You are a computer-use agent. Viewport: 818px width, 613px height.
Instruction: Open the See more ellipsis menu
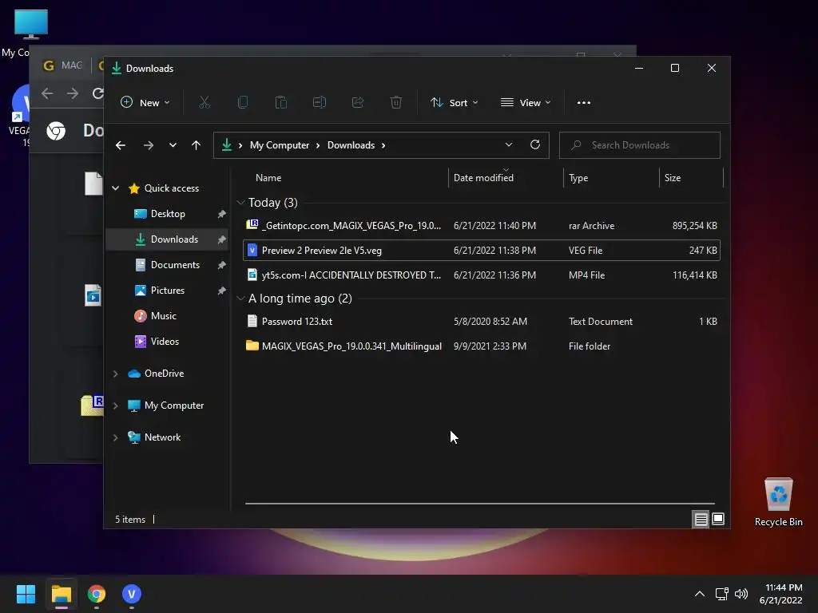click(x=584, y=103)
